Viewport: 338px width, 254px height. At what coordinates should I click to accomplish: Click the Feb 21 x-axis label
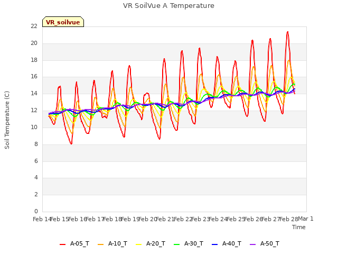(165, 219)
